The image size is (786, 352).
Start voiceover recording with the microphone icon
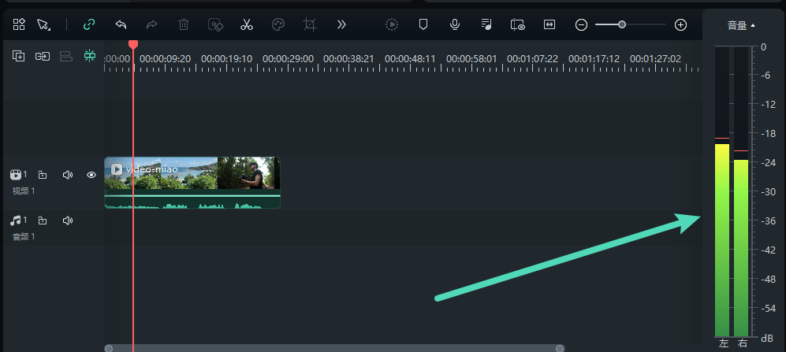455,24
